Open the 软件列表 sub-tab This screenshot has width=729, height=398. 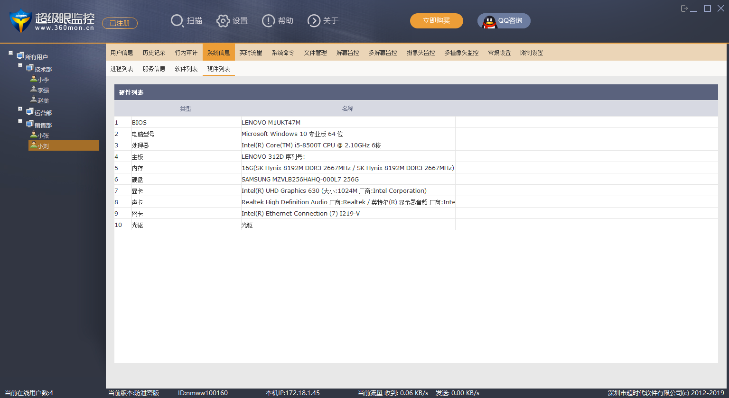click(x=186, y=69)
